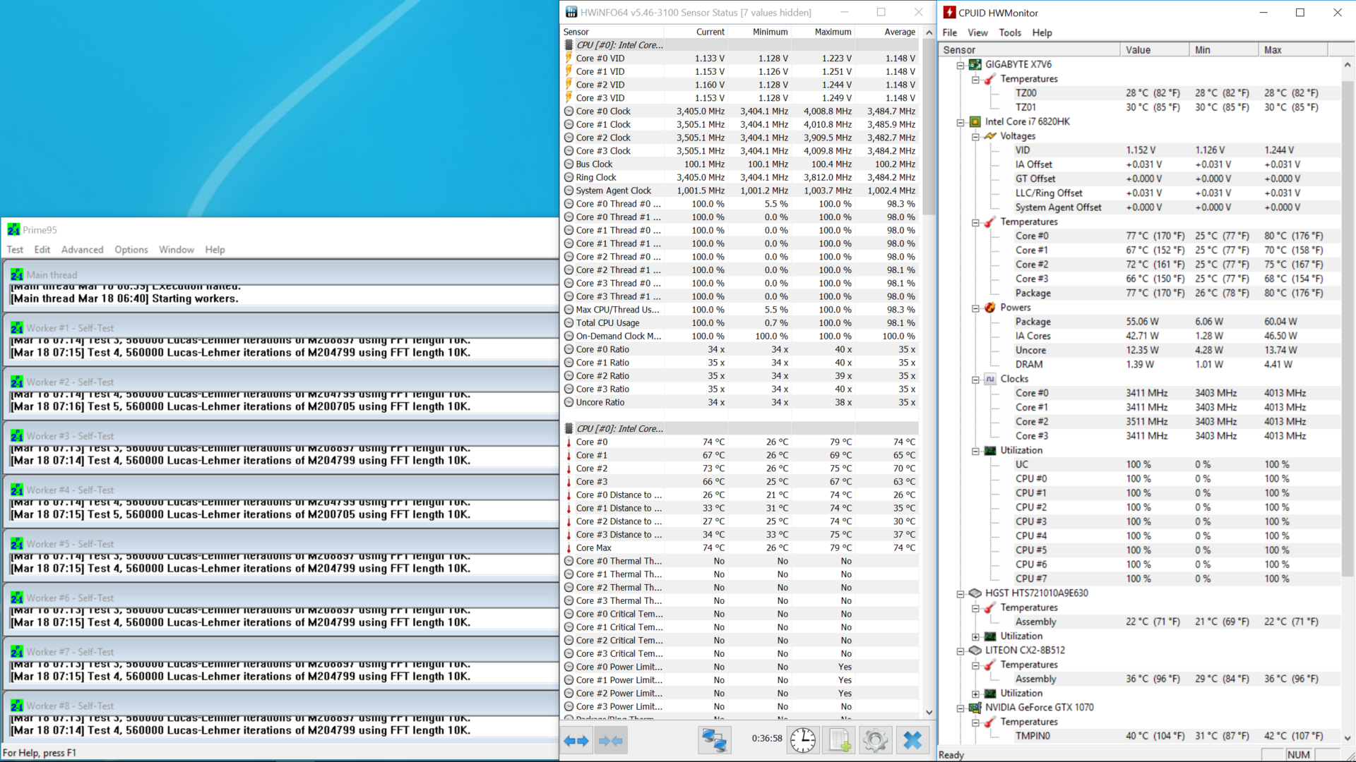Click Worker #8 Self-Test window icon
The width and height of the screenshot is (1356, 762).
coord(17,706)
